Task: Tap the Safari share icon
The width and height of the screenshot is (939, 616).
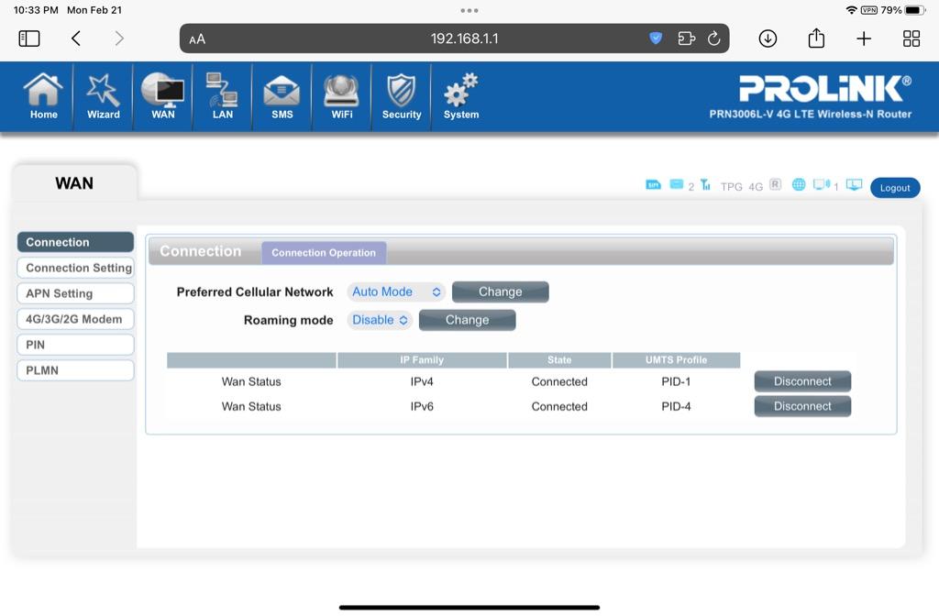Action: tap(816, 38)
